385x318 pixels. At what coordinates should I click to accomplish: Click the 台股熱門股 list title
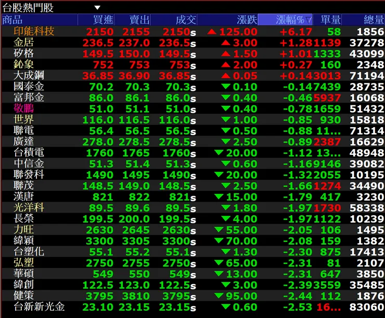point(28,8)
